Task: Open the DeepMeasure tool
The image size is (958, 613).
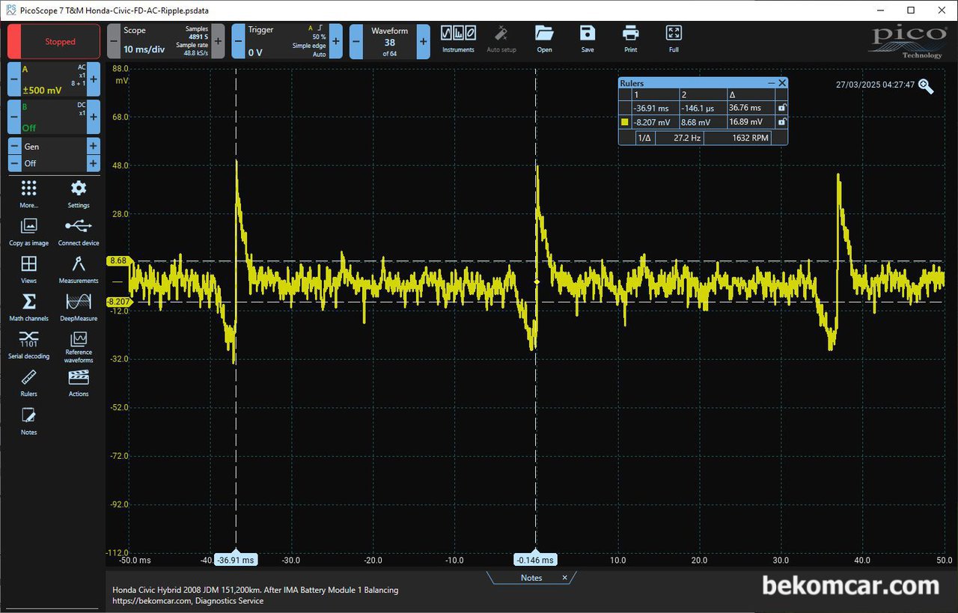Action: (x=79, y=307)
